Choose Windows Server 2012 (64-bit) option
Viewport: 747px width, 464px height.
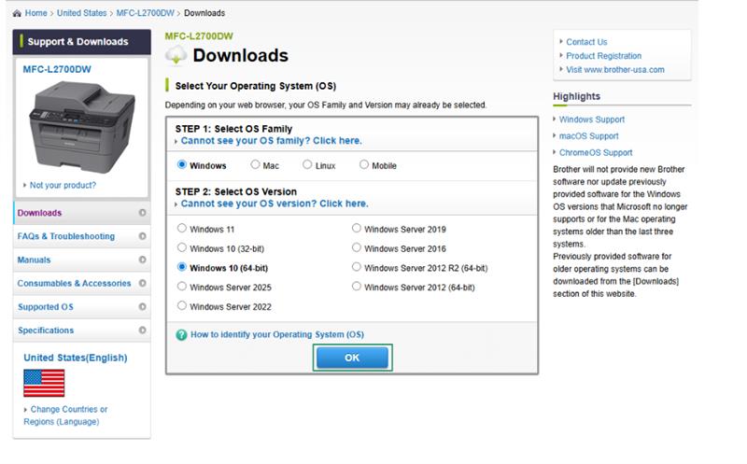(x=357, y=287)
